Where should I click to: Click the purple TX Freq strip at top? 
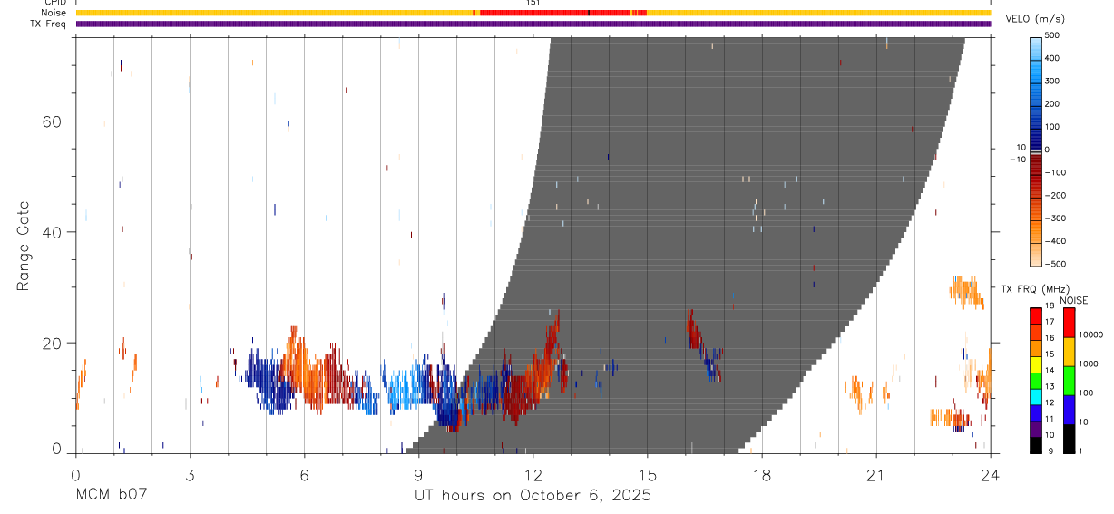pyautogui.click(x=533, y=24)
